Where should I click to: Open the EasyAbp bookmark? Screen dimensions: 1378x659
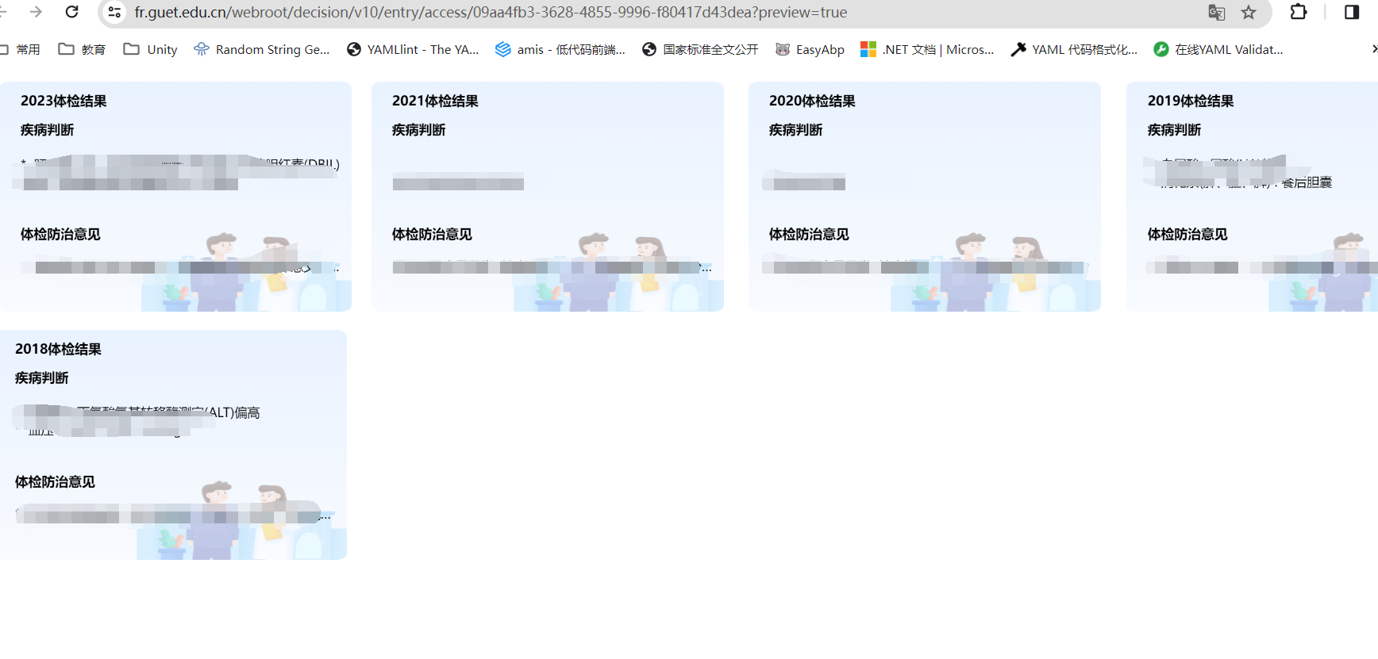[x=810, y=49]
